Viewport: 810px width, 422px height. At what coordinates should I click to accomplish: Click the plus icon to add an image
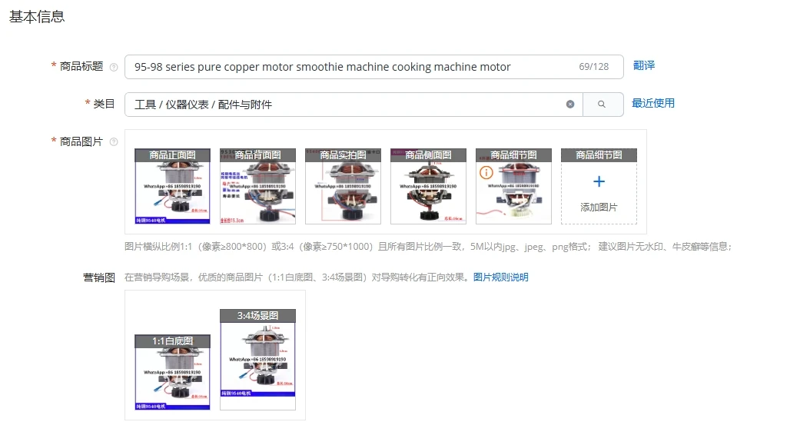pyautogui.click(x=599, y=181)
